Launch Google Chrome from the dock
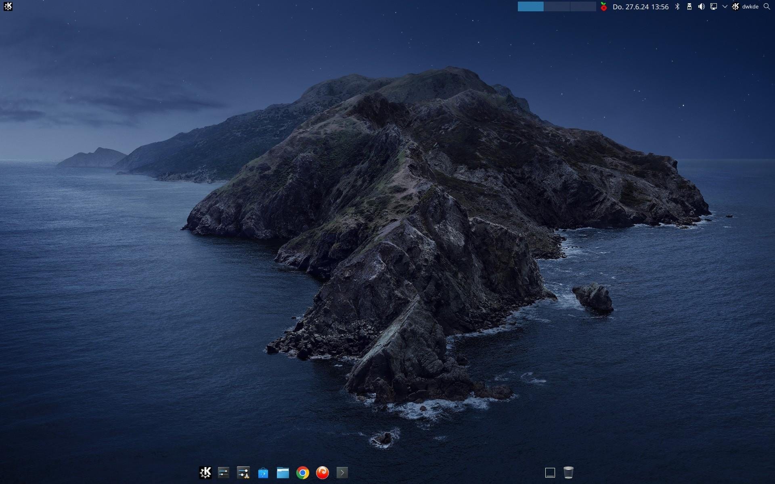This screenshot has height=484, width=775. point(303,472)
